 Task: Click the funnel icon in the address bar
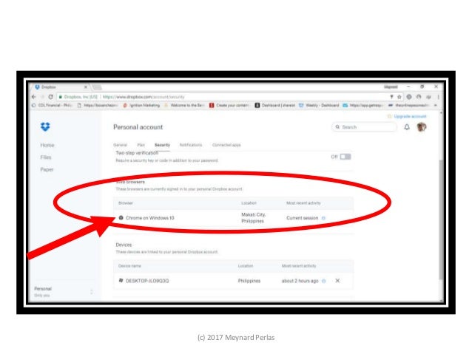(391, 97)
